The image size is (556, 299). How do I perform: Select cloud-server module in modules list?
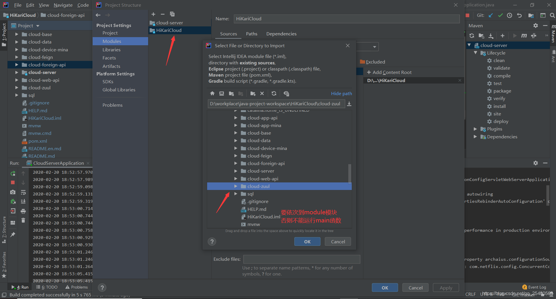click(180, 23)
